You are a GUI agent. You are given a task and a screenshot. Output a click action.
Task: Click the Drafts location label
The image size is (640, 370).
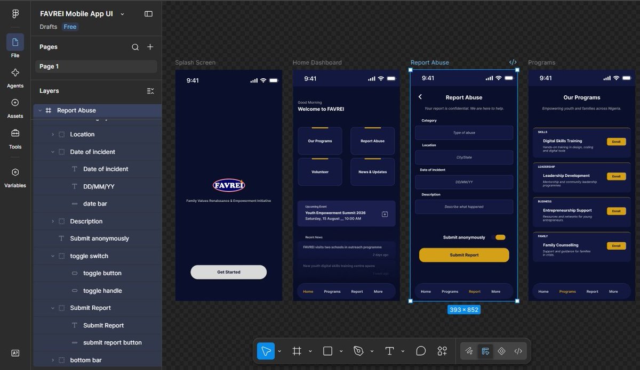49,27
